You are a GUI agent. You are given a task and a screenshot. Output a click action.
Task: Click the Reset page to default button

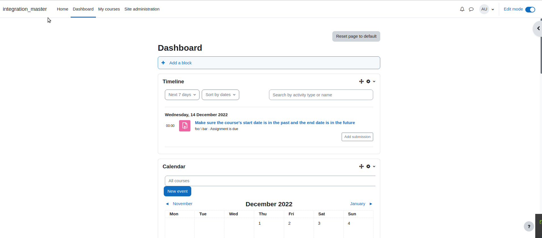[x=356, y=36]
